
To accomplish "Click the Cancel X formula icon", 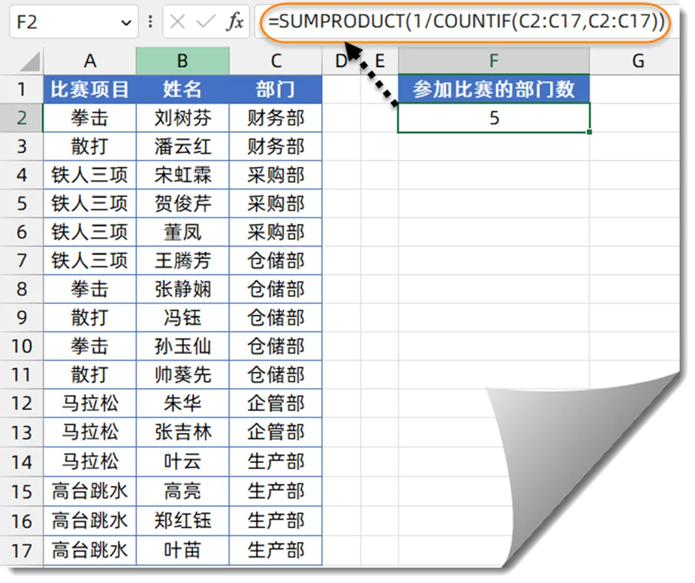I will (178, 22).
